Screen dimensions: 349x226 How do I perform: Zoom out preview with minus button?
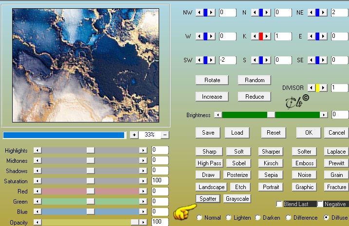pyautogui.click(x=165, y=135)
